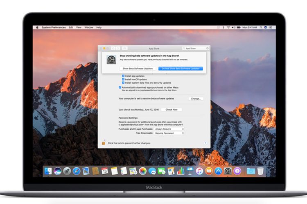Launch Siri from the dock
This screenshot has width=307, height=204.
57,171
